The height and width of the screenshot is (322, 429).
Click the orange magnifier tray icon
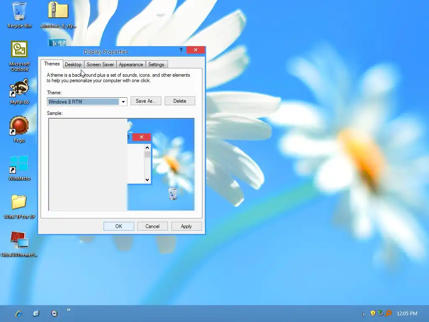(388, 313)
